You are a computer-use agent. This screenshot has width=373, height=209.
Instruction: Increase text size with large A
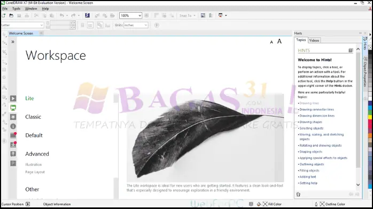tap(279, 41)
